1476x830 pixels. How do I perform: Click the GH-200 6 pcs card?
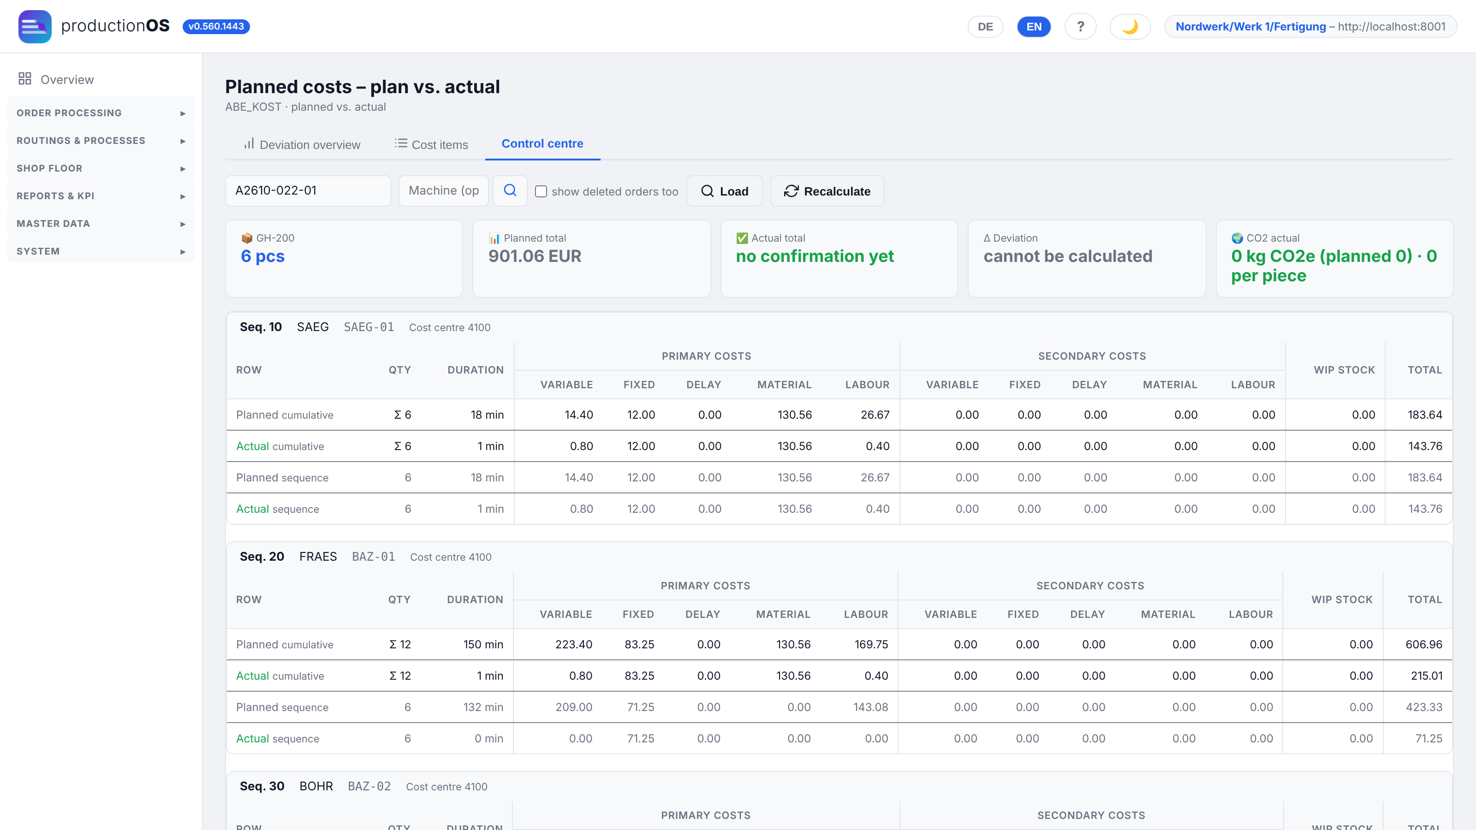tap(344, 258)
